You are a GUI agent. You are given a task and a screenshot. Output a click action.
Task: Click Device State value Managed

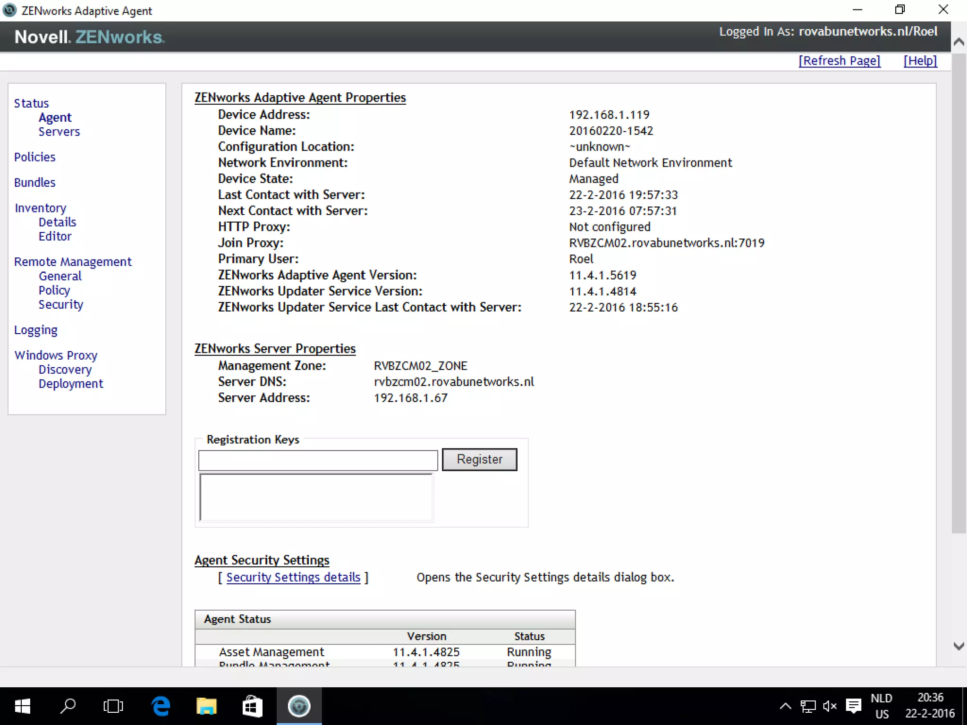pyautogui.click(x=594, y=179)
